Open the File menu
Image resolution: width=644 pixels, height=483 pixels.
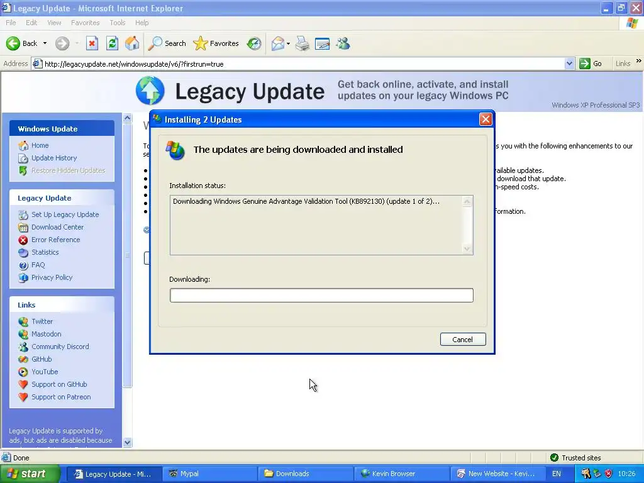[x=11, y=23]
